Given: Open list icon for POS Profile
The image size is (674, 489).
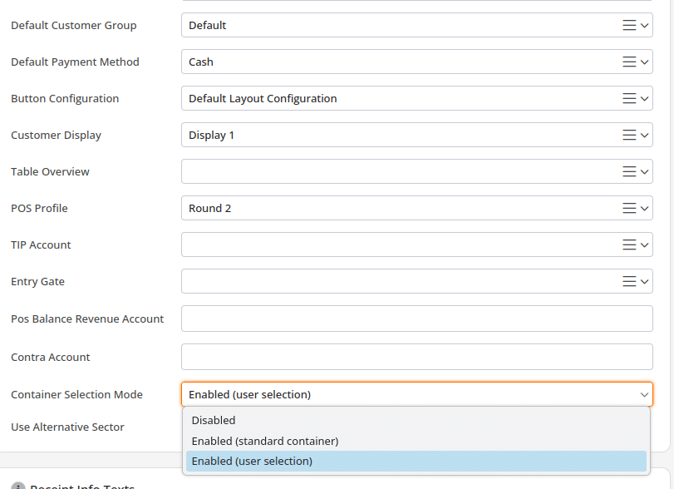Looking at the screenshot, I should 629,208.
